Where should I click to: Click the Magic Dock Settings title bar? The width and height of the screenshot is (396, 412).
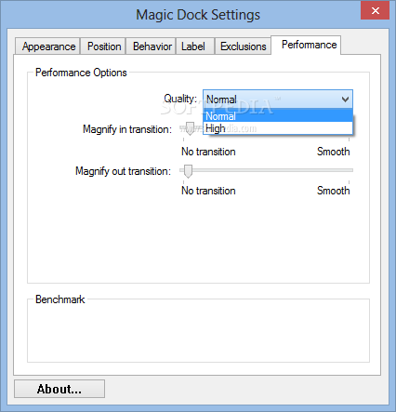pyautogui.click(x=198, y=15)
